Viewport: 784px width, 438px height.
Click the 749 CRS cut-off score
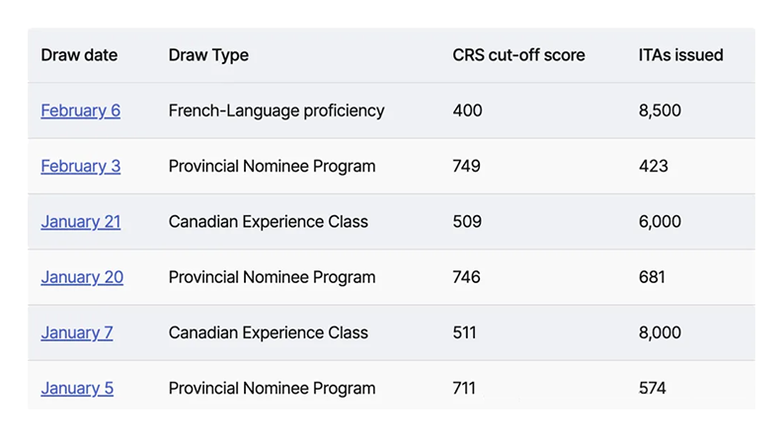point(466,166)
